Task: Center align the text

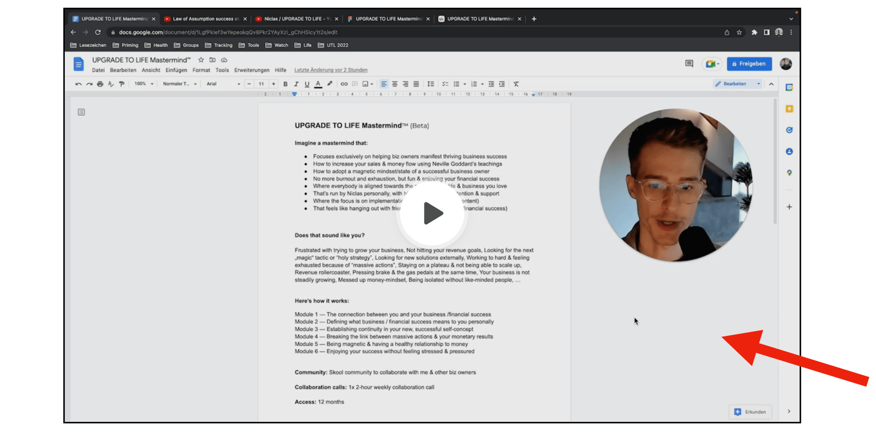Action: pos(395,84)
